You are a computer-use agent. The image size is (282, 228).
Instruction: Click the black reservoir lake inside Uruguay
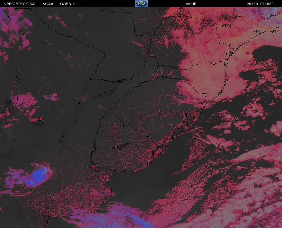(x=120, y=146)
